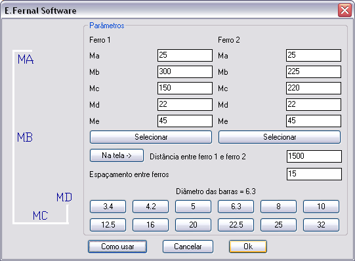Choose bar diameter 8
The image size is (355, 261).
coord(278,207)
